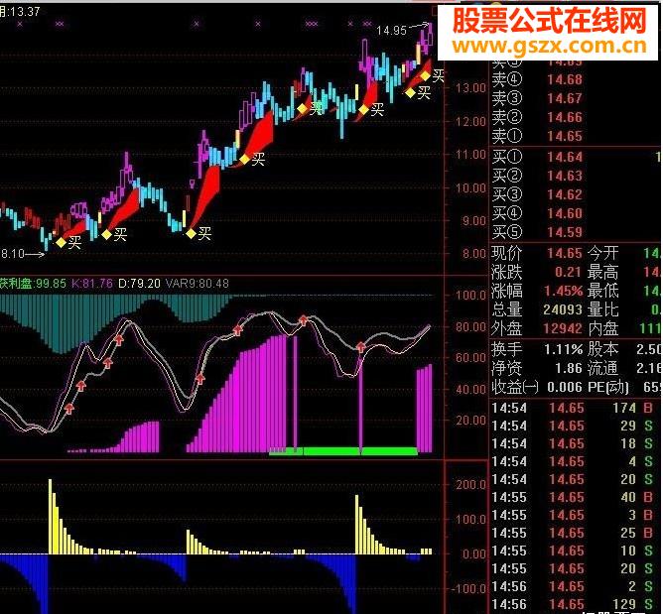Click the 8.10 low price arrow label
This screenshot has width=663, height=614.
tap(16, 253)
